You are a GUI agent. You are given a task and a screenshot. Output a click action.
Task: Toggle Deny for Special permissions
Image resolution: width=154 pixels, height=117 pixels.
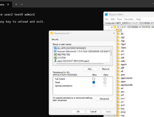[x=105, y=86]
